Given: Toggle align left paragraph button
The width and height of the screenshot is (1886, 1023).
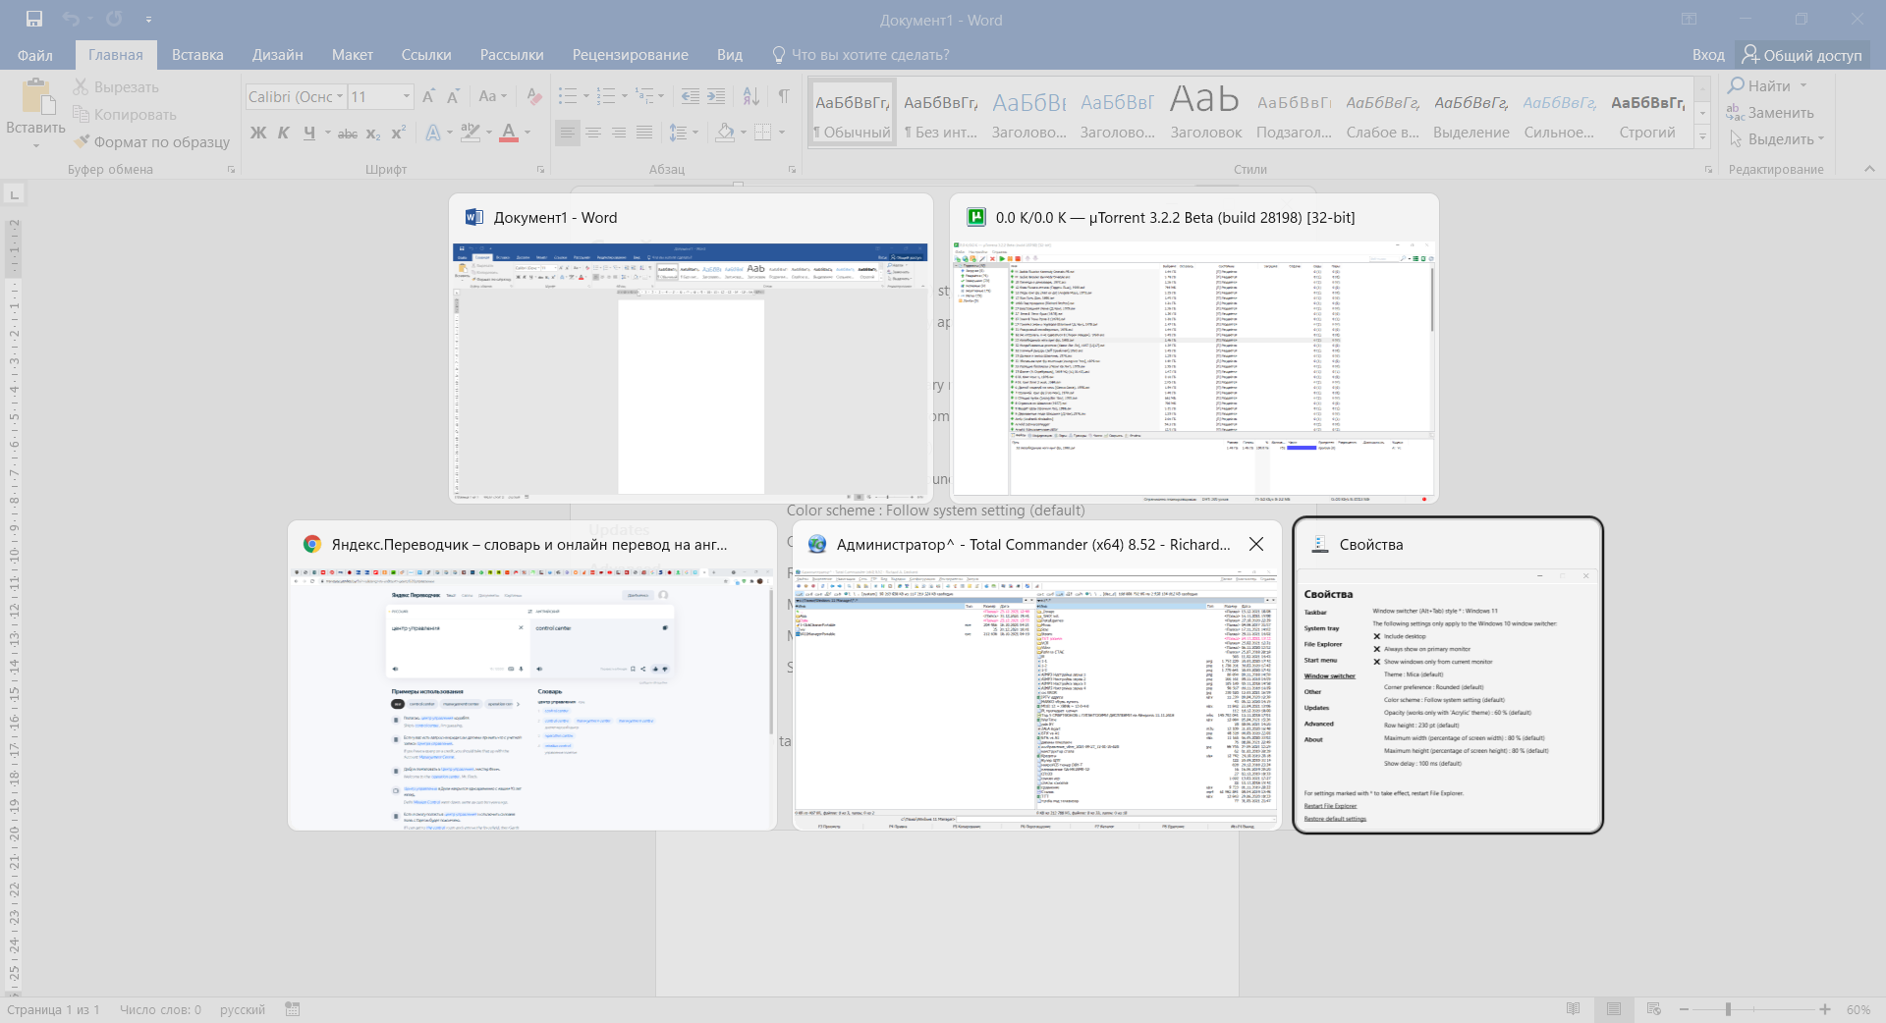Looking at the screenshot, I should pyautogui.click(x=568, y=133).
